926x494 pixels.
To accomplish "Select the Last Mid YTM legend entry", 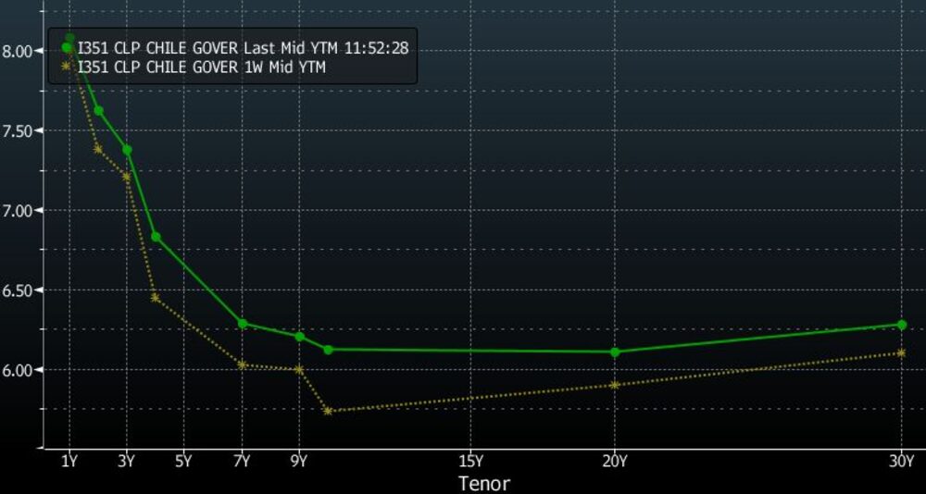I will 243,47.
